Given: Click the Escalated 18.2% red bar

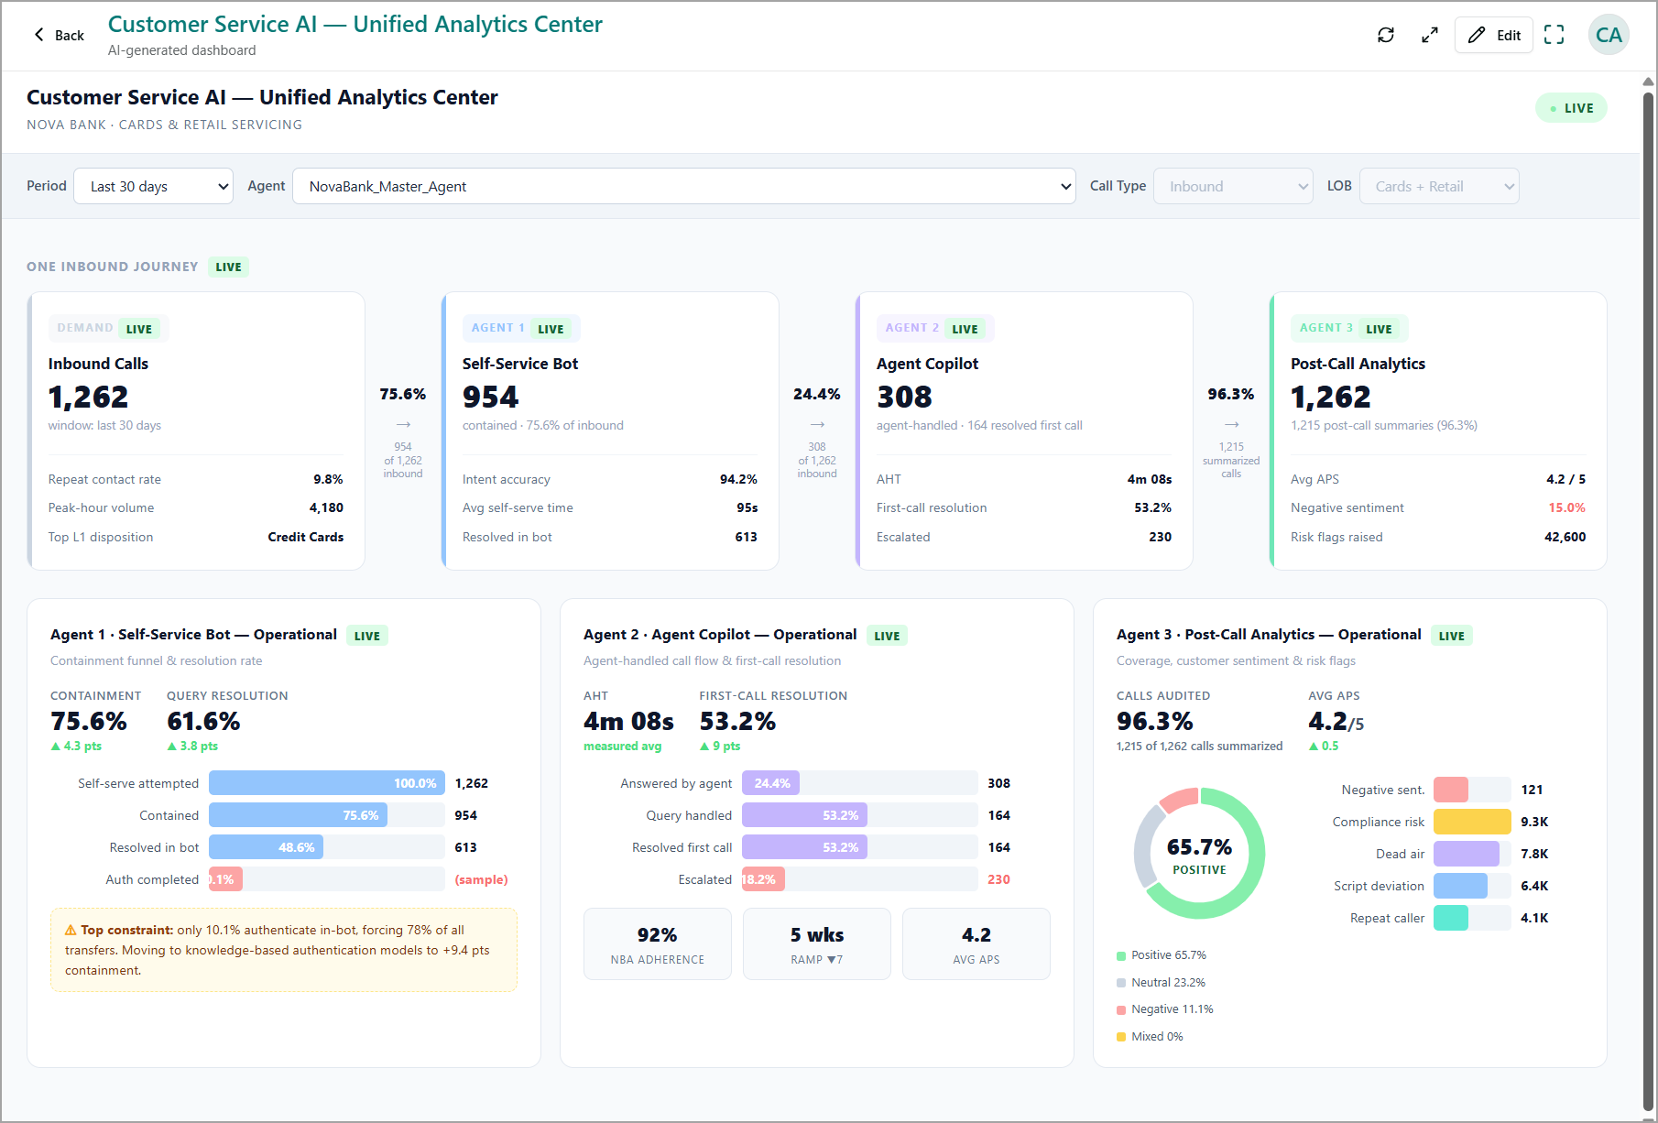Looking at the screenshot, I should click(763, 879).
